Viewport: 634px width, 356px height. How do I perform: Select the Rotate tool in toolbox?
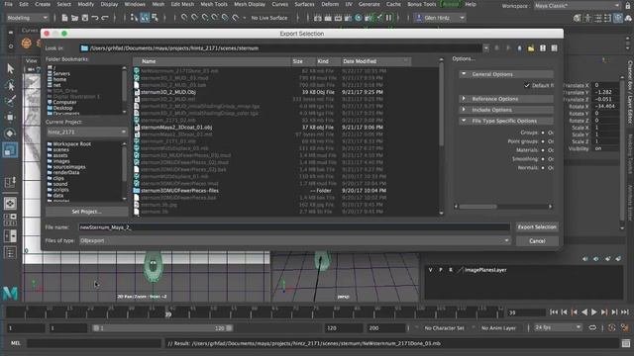pyautogui.click(x=11, y=133)
